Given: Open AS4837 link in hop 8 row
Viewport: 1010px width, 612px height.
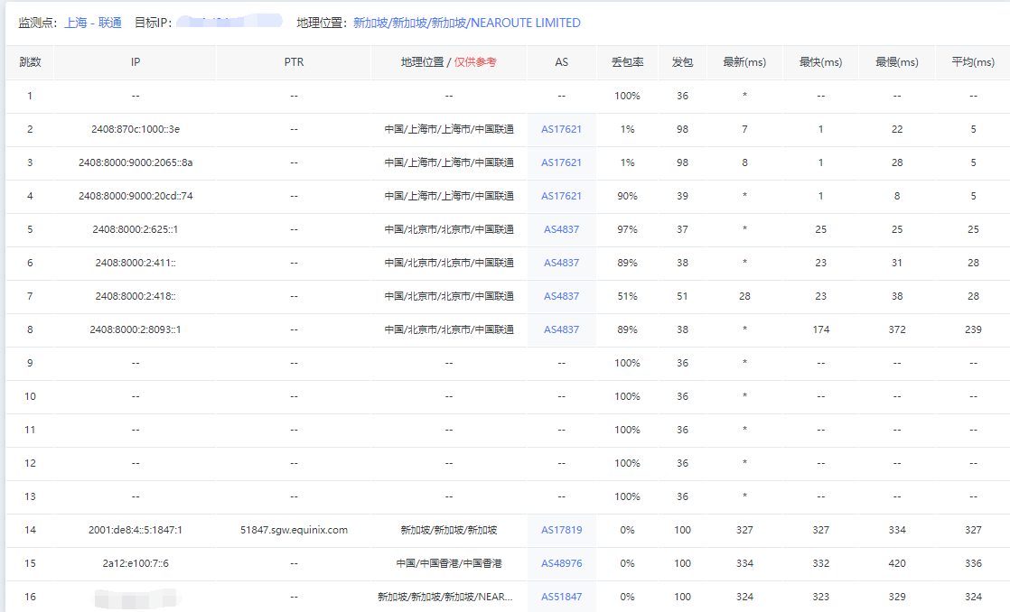Looking at the screenshot, I should [x=561, y=329].
